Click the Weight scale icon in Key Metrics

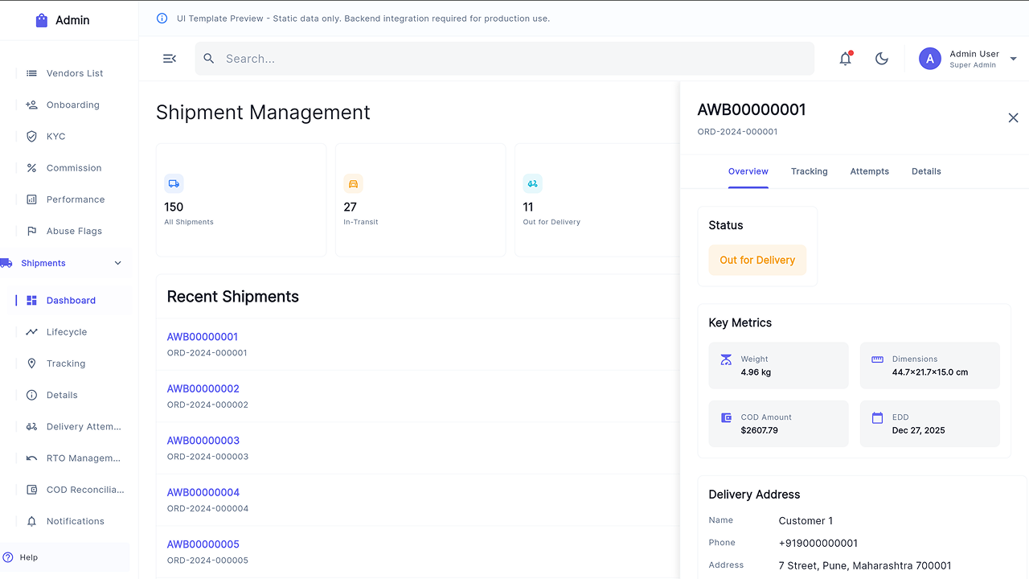(726, 360)
